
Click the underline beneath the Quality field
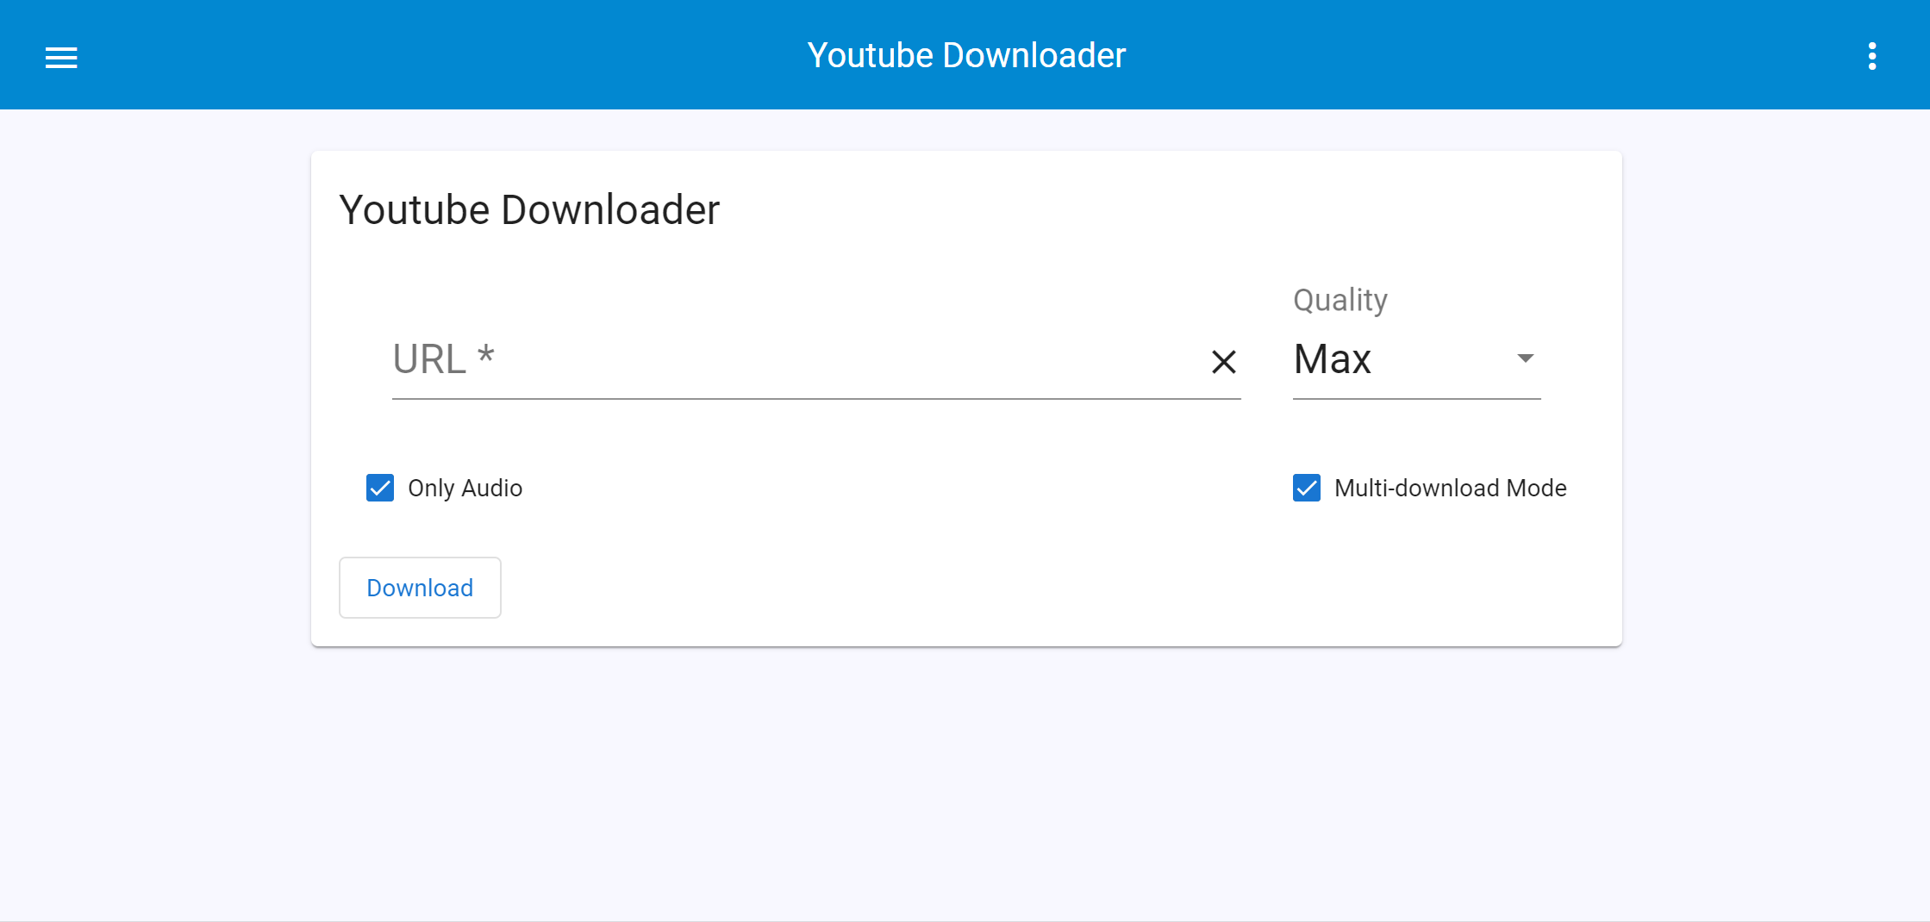[1416, 398]
